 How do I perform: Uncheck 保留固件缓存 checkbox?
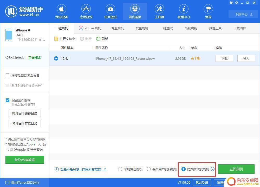pyautogui.click(x=8, y=100)
